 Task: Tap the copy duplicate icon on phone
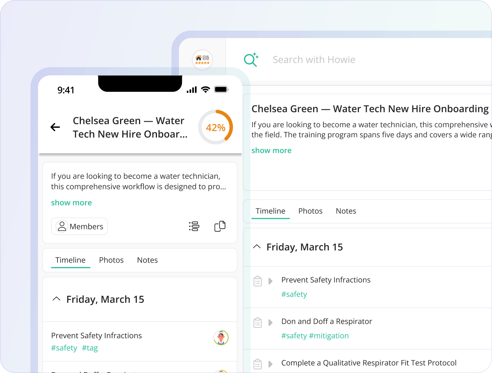click(x=220, y=226)
